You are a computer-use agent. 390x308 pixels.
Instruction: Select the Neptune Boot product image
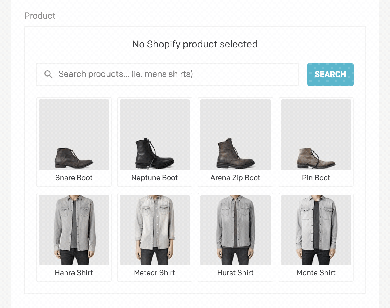[155, 135]
